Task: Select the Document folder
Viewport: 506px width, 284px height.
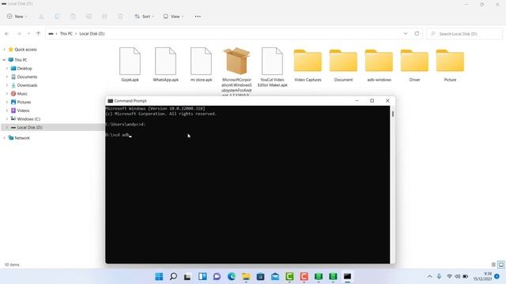Action: pyautogui.click(x=343, y=65)
